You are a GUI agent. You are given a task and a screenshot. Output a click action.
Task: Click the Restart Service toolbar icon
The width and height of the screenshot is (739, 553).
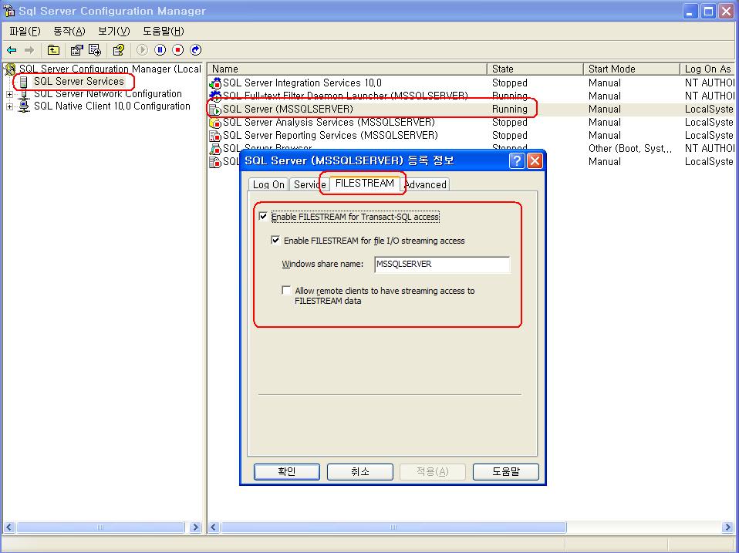[x=196, y=50]
